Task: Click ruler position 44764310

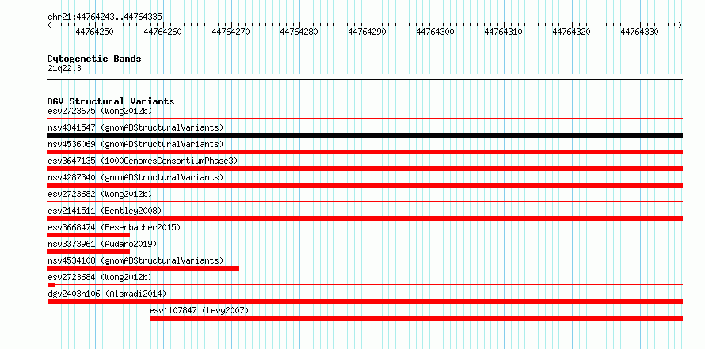Action: (503, 32)
